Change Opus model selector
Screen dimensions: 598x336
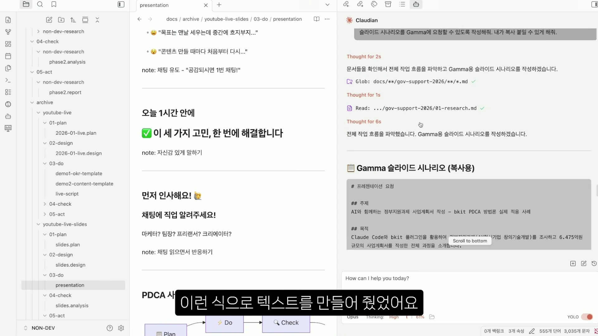pyautogui.click(x=353, y=317)
